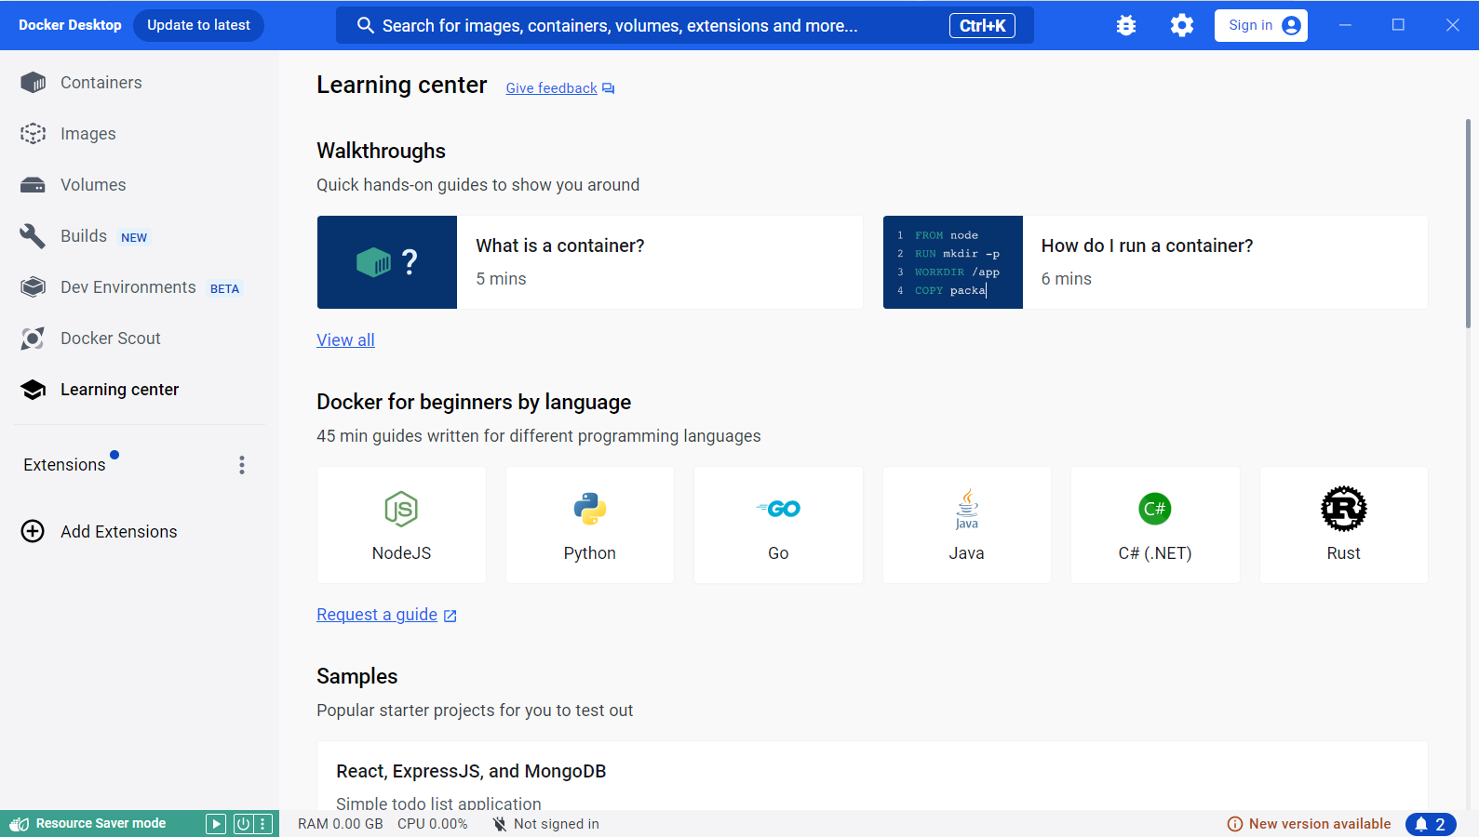Click the Add Extensions plus icon
The image size is (1479, 837).
(33, 531)
